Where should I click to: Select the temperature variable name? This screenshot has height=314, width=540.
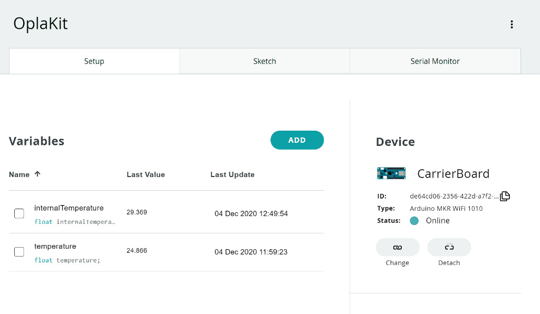(55, 246)
